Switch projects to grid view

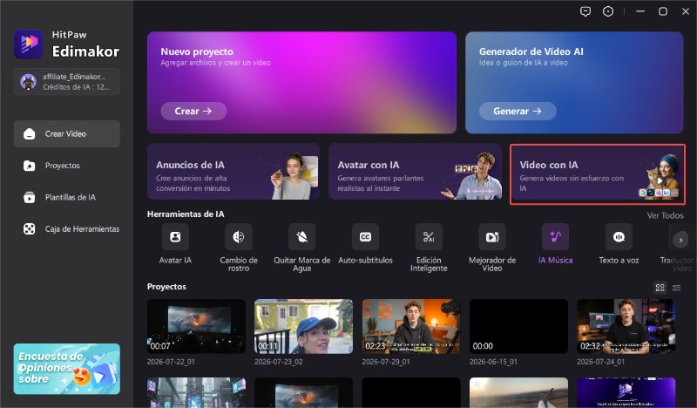(x=660, y=288)
